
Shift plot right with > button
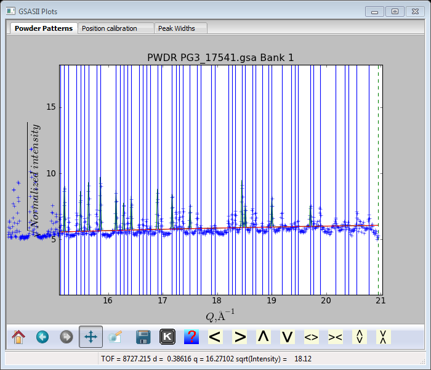pyautogui.click(x=240, y=337)
